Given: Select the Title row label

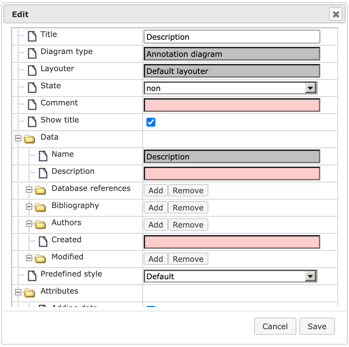Looking at the screenshot, I should (49, 34).
